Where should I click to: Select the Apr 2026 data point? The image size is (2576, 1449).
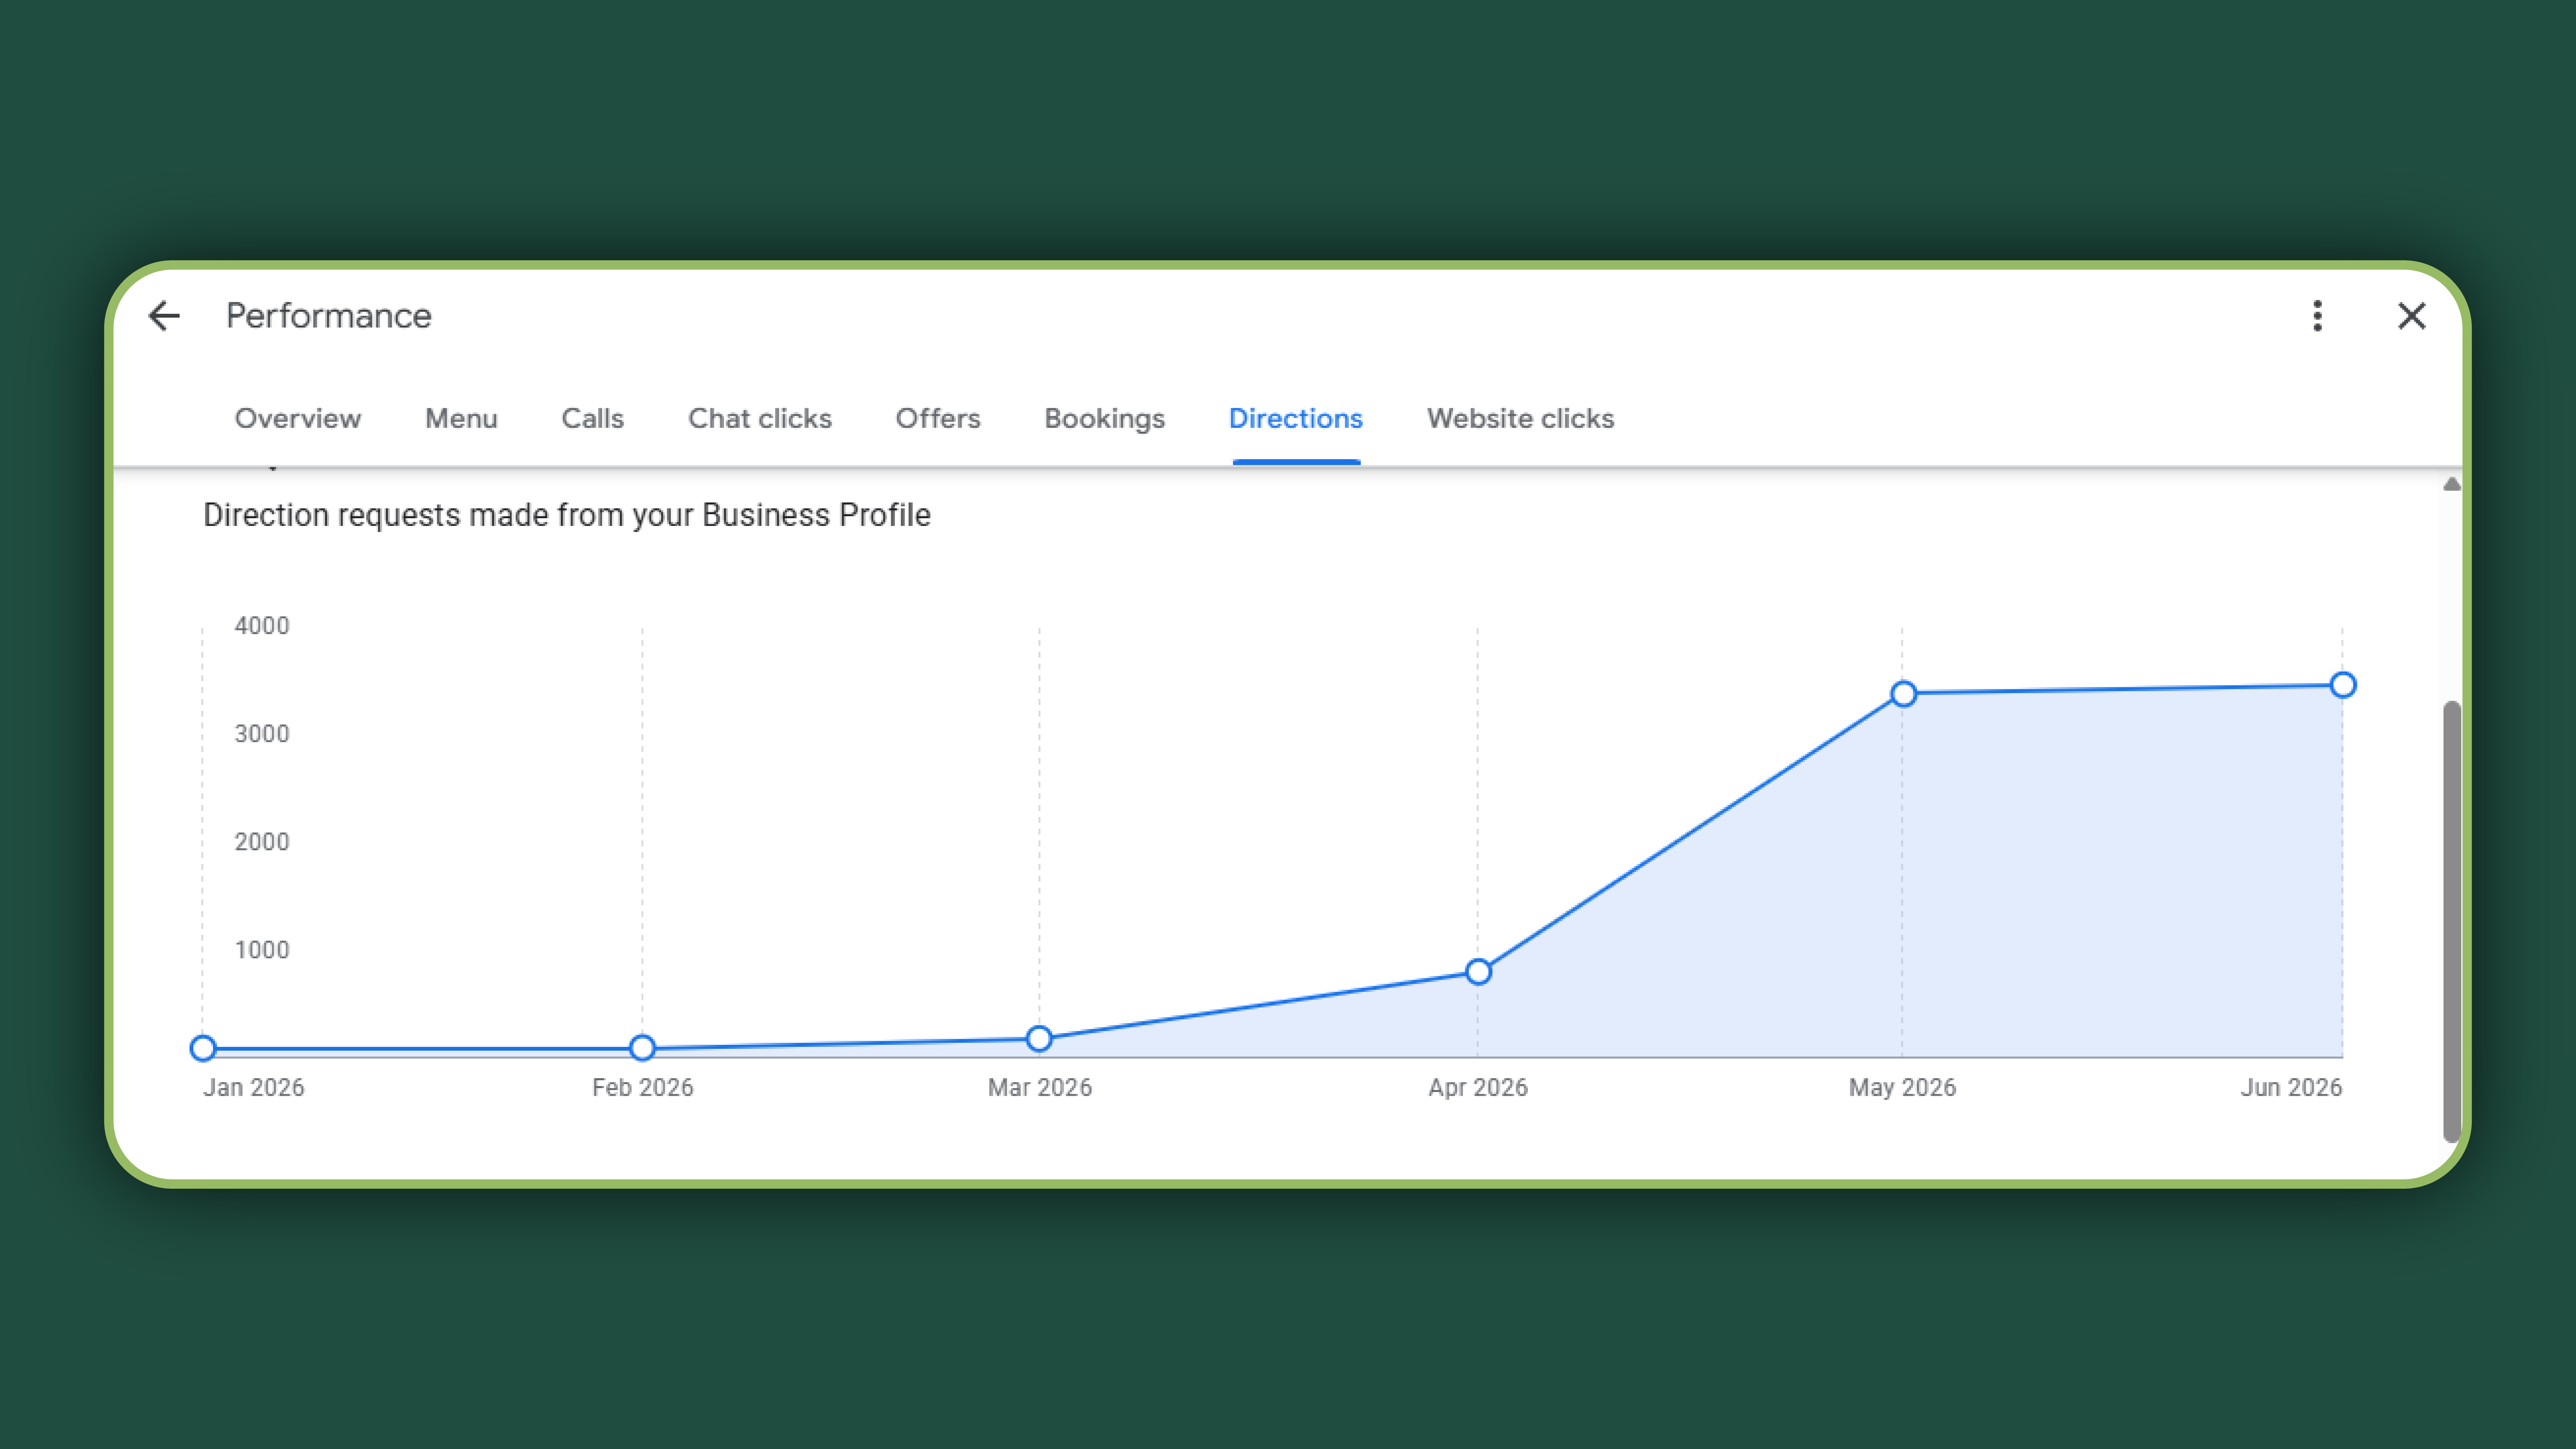[1478, 972]
